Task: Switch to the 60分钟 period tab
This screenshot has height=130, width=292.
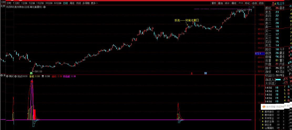Action: point(58,3)
